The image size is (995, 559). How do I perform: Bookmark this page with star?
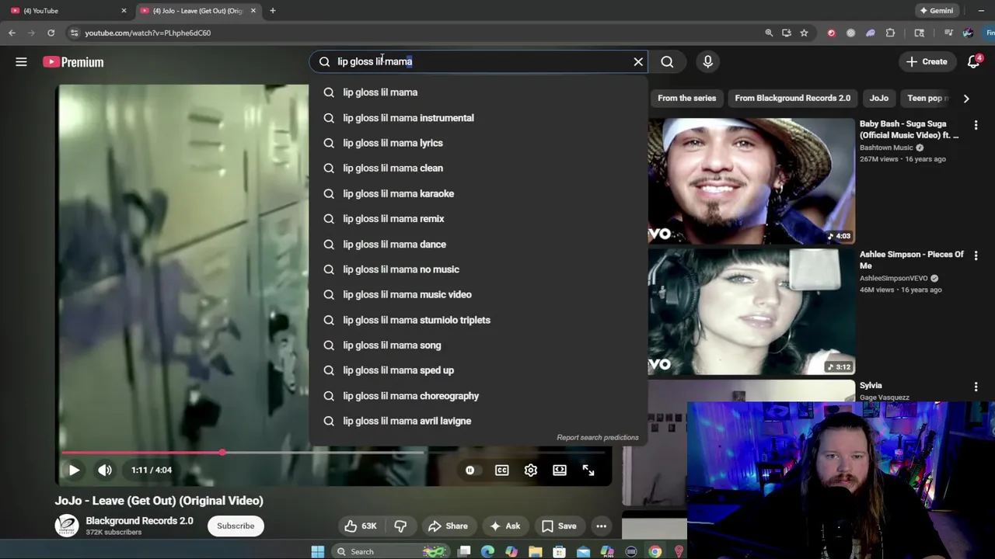804,33
